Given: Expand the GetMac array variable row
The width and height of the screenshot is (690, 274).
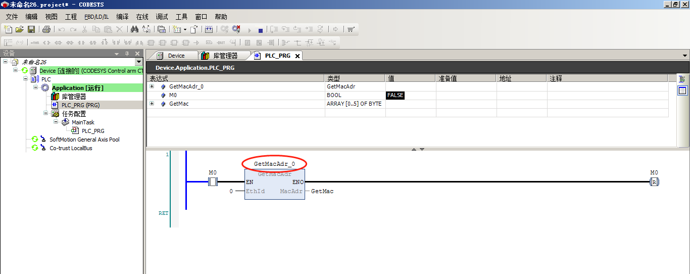Looking at the screenshot, I should click(152, 104).
